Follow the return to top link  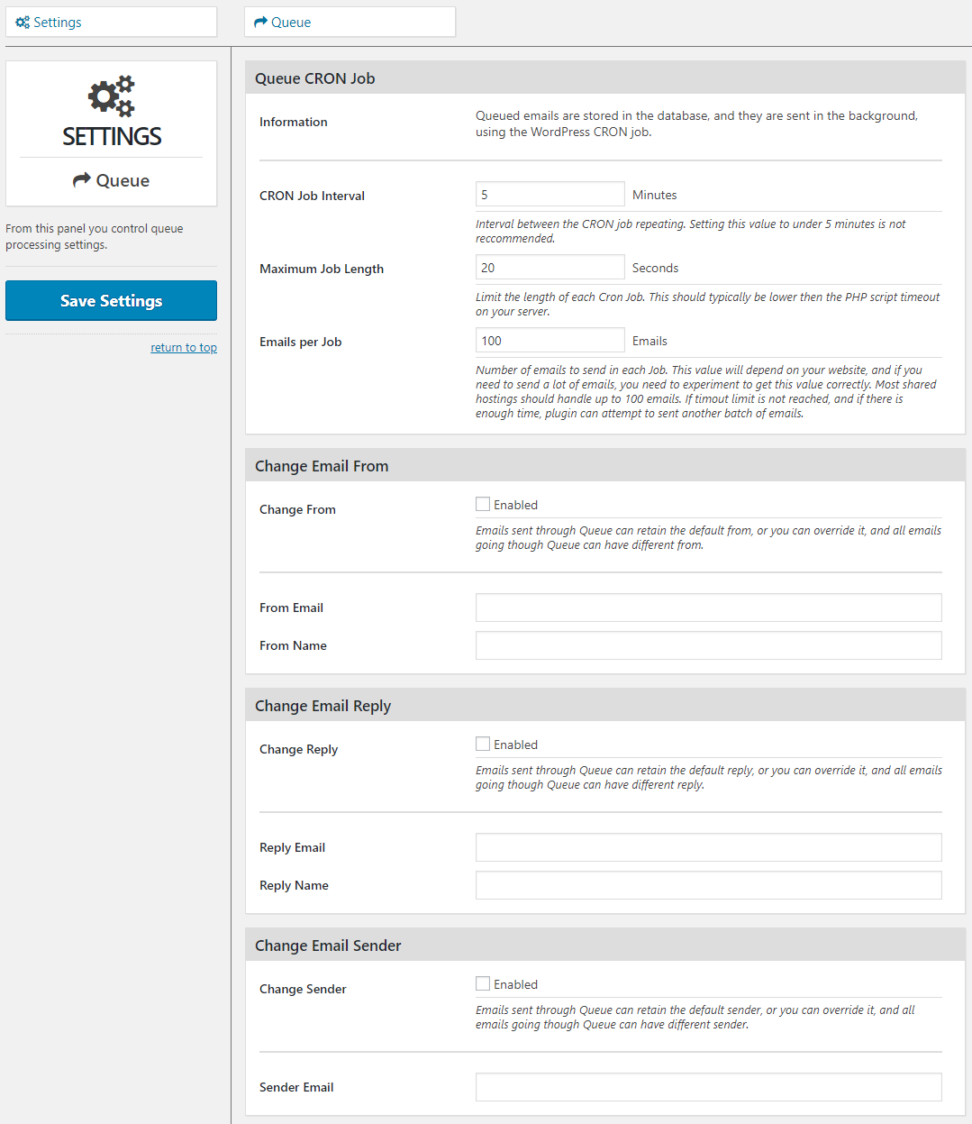click(x=184, y=348)
